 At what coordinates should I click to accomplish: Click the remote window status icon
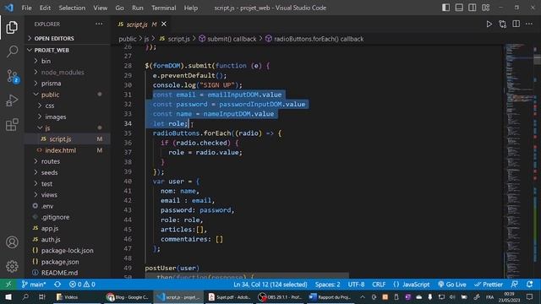pos(8,285)
